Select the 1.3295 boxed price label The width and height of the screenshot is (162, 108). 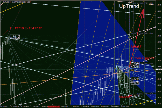point(135,67)
